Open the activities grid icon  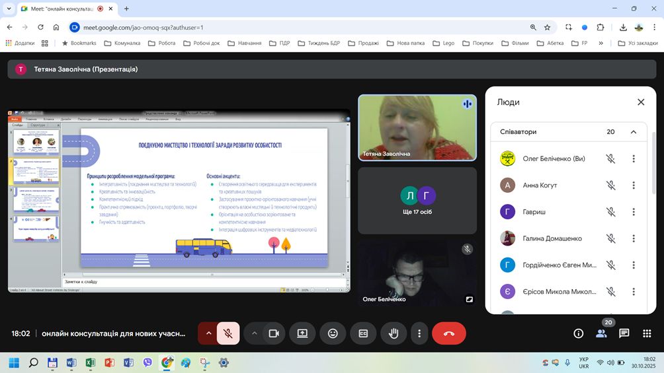[x=646, y=333]
